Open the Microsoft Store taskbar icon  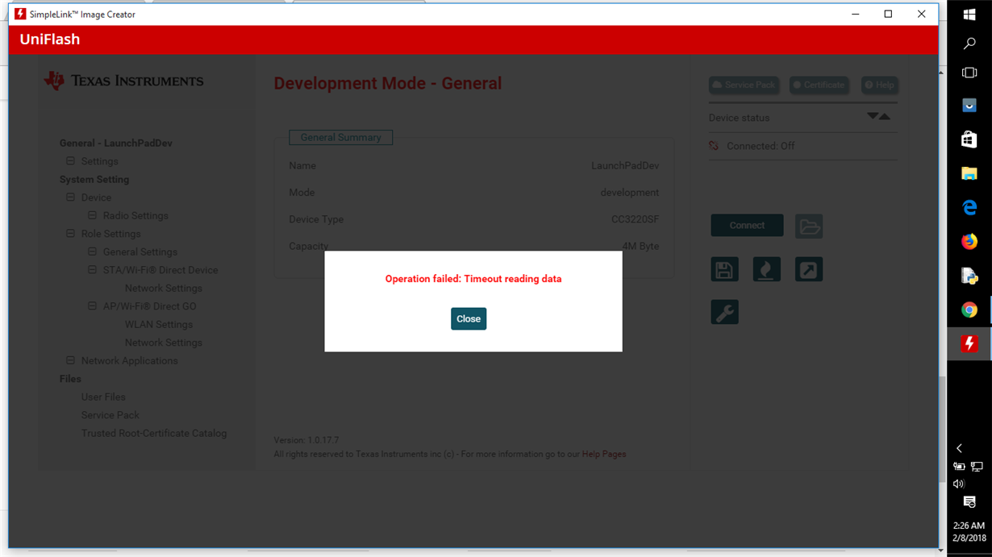pos(969,139)
